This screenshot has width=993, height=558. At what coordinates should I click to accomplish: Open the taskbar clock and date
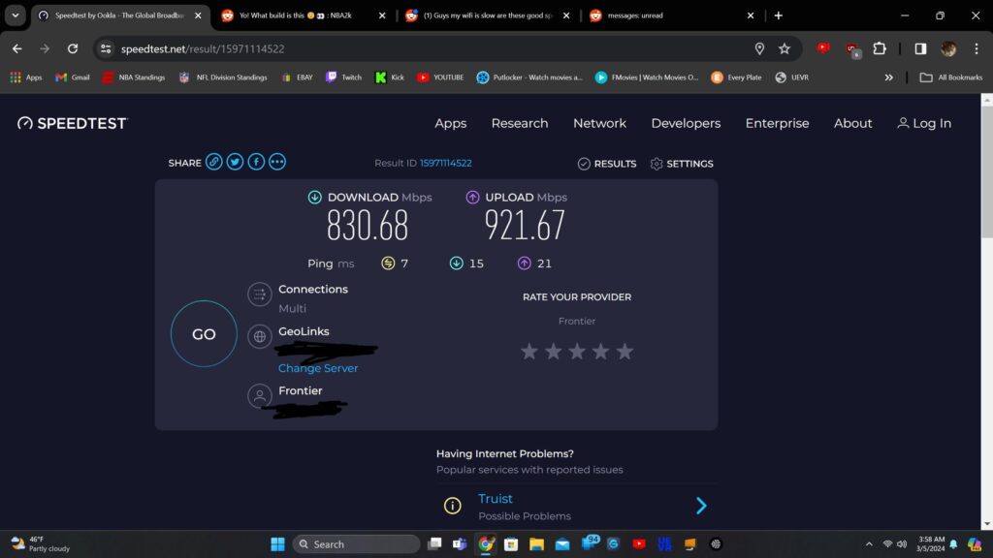click(930, 544)
